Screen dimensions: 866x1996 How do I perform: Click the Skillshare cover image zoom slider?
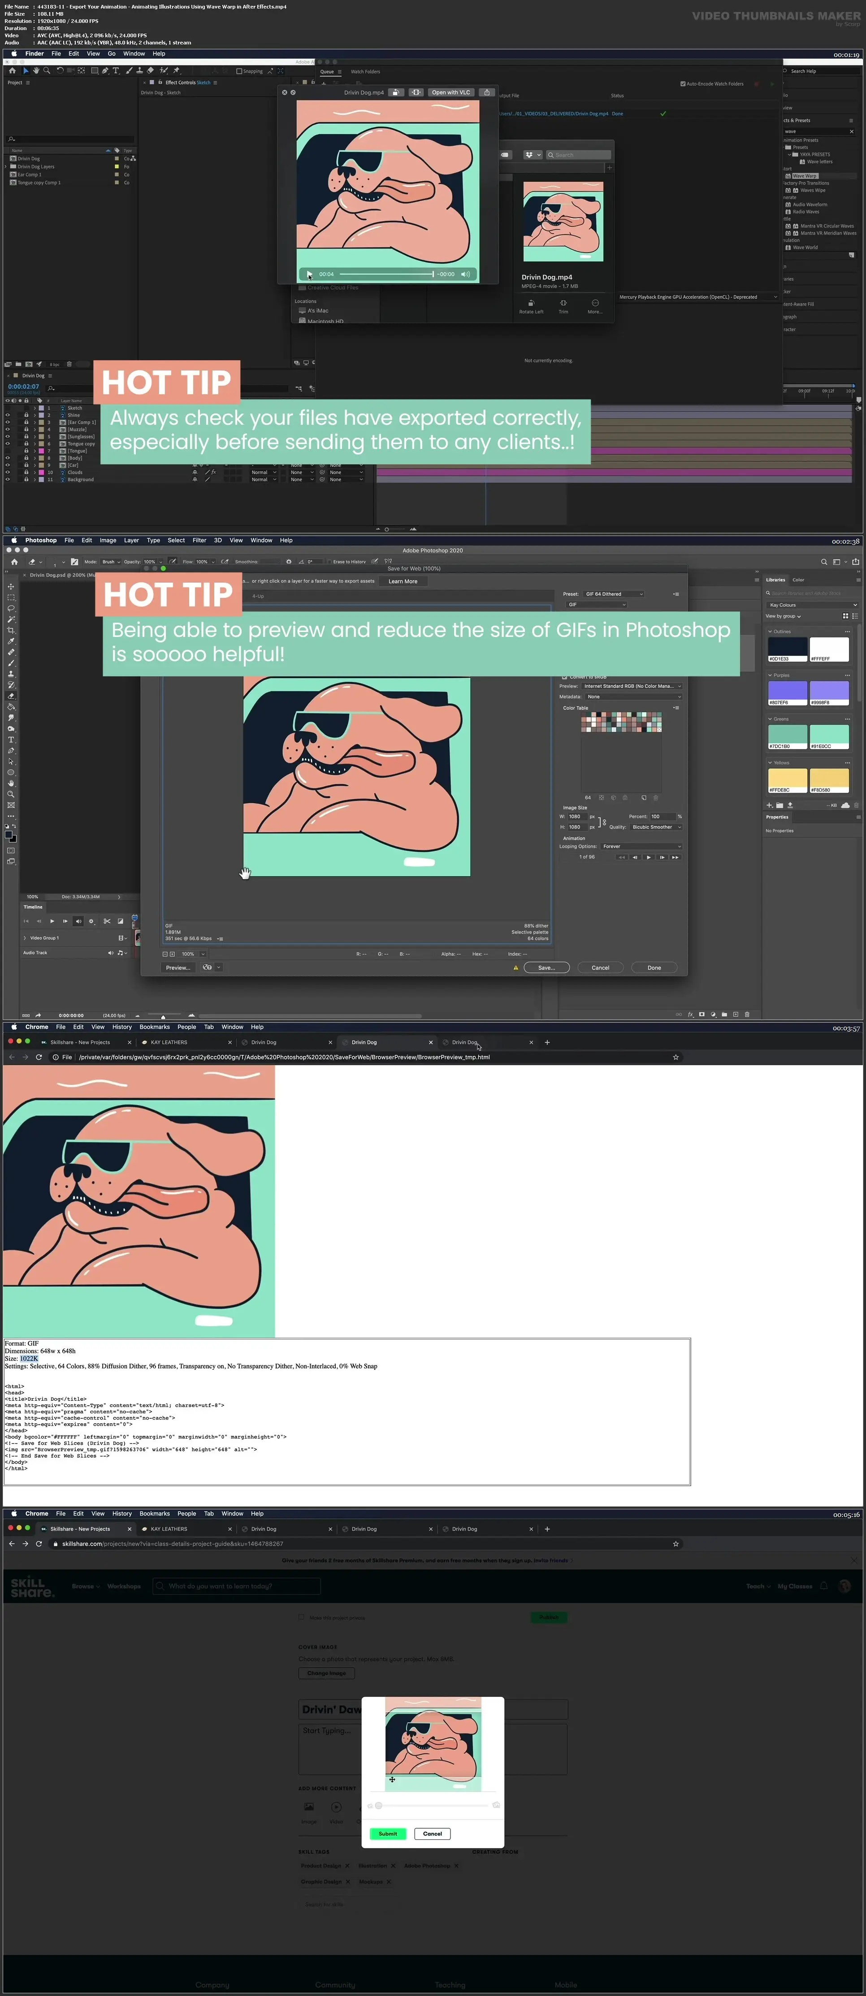(433, 1805)
